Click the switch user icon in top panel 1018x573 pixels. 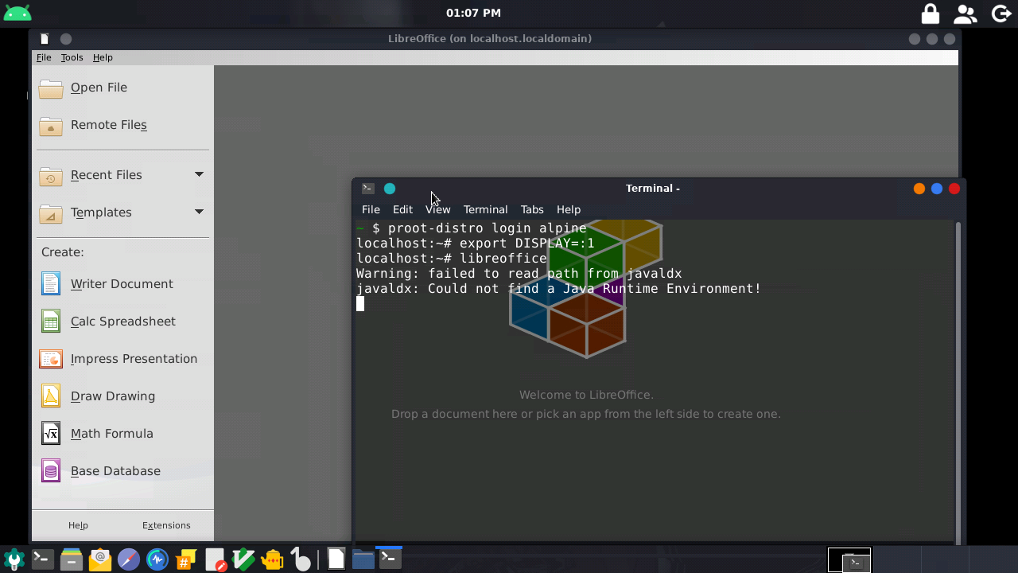966,14
